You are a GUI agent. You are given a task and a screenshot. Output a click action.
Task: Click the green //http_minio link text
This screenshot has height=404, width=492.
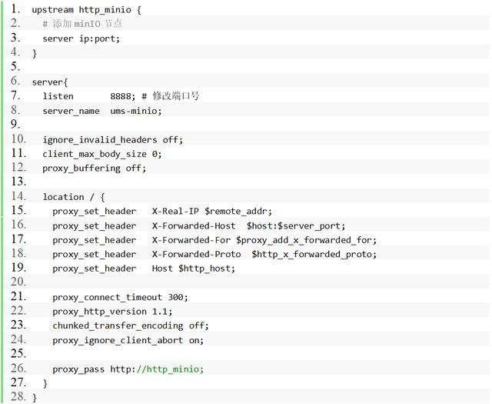pyautogui.click(x=170, y=369)
